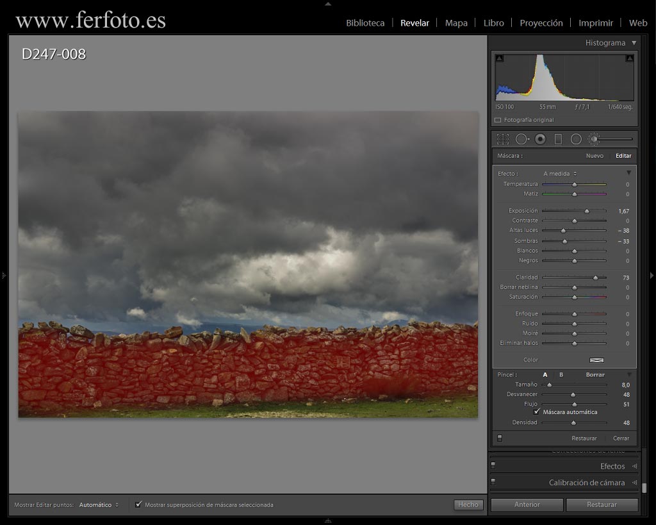Select the Radial Filter tool
656x525 pixels.
coord(576,139)
